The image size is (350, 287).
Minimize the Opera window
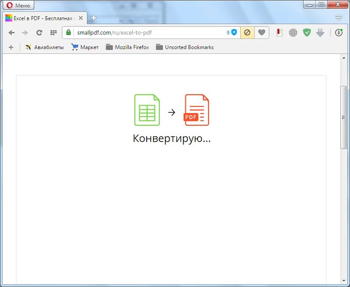click(309, 5)
